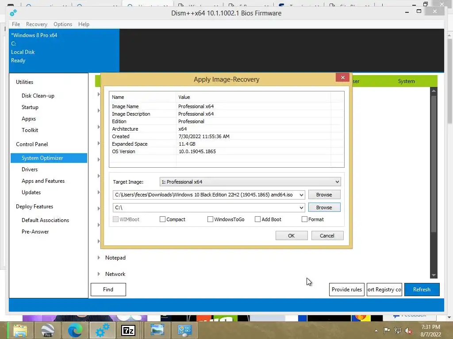The height and width of the screenshot is (339, 453).
Task: Click OK in Apply Image dialog
Action: point(292,236)
